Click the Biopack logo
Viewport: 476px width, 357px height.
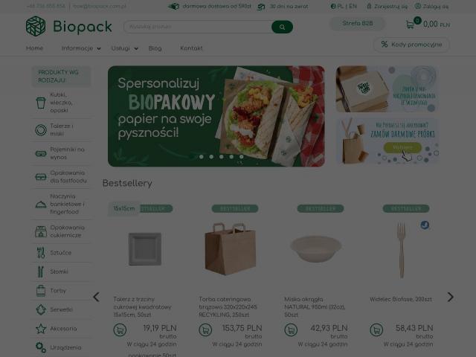[69, 27]
